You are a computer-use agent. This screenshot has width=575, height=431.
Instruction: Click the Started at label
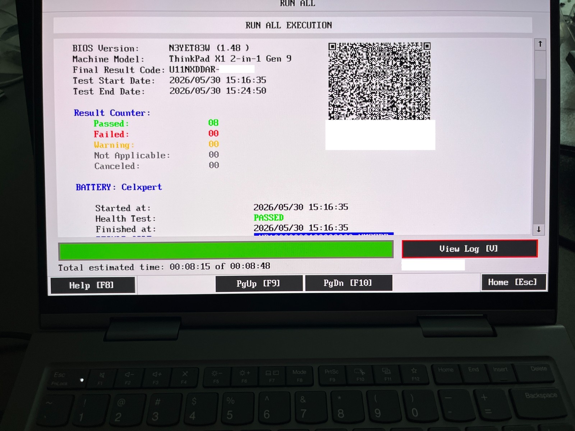123,208
